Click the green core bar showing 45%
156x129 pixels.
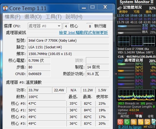(x=126, y=64)
